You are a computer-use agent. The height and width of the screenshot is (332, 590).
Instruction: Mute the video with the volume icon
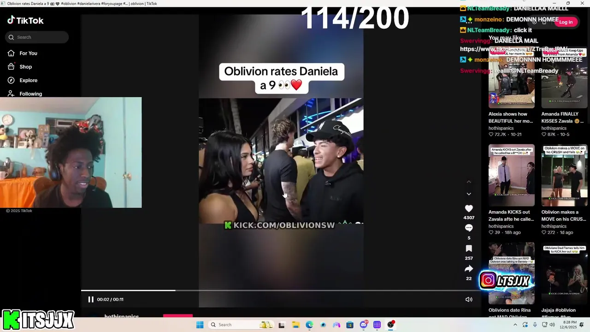click(x=469, y=299)
